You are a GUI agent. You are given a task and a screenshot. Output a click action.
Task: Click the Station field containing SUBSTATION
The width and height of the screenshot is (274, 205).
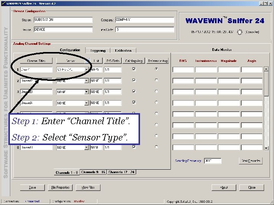[x=63, y=20]
